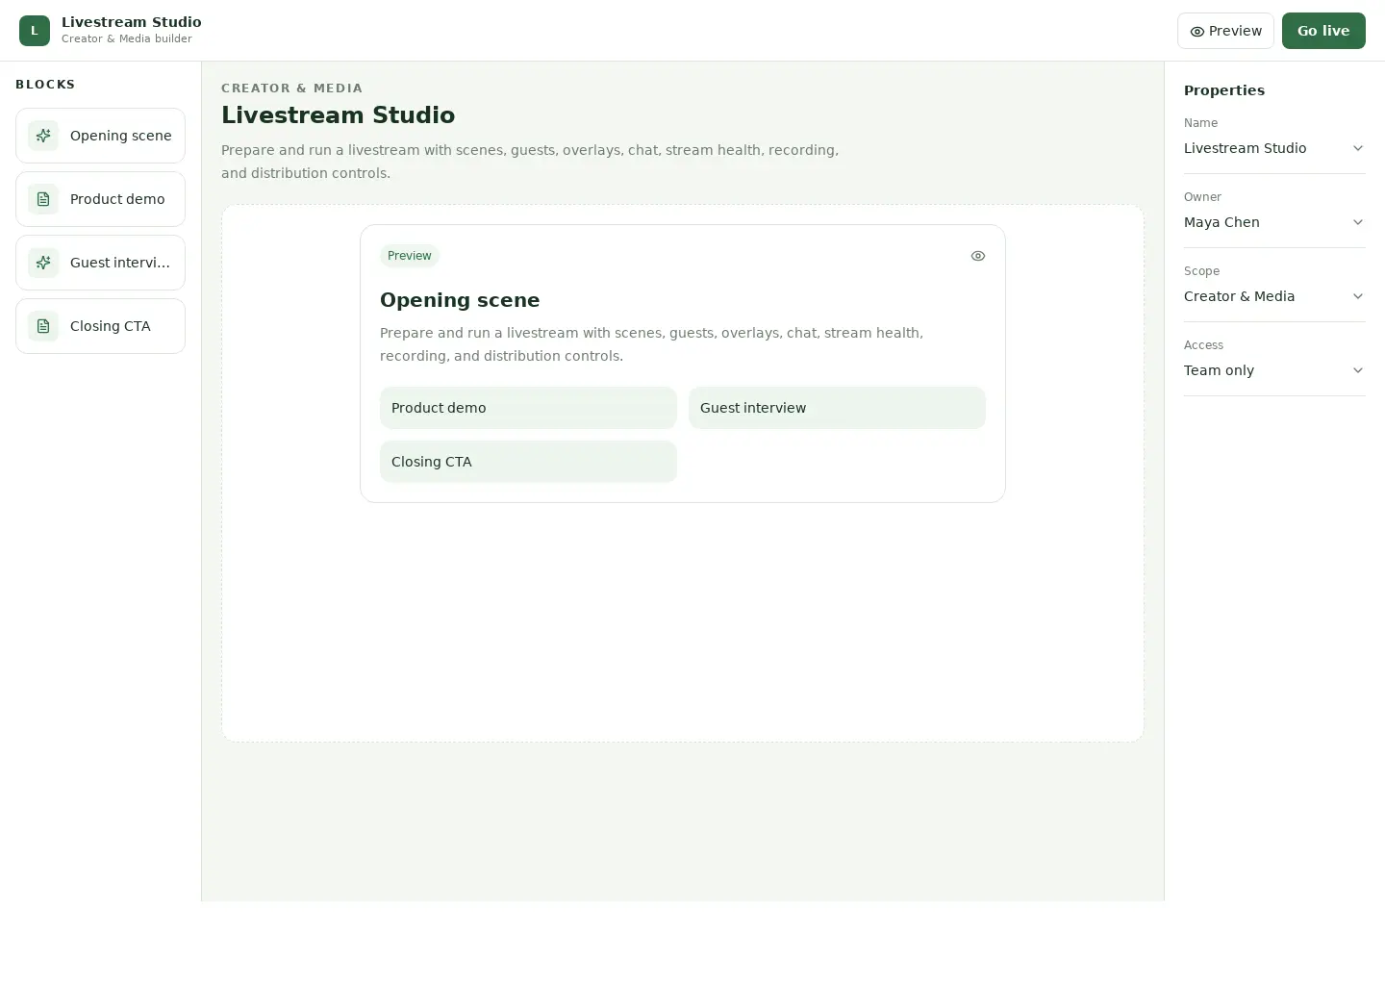Click the Go live button
The height and width of the screenshot is (985, 1385).
click(1323, 31)
